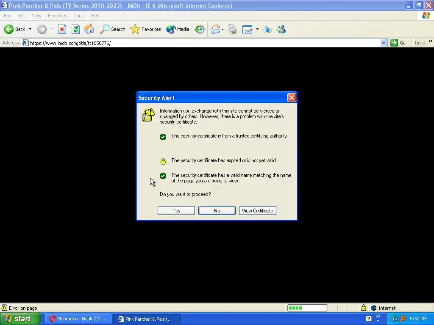Click the Windows flag logo
The image size is (434, 325).
coord(426,16)
